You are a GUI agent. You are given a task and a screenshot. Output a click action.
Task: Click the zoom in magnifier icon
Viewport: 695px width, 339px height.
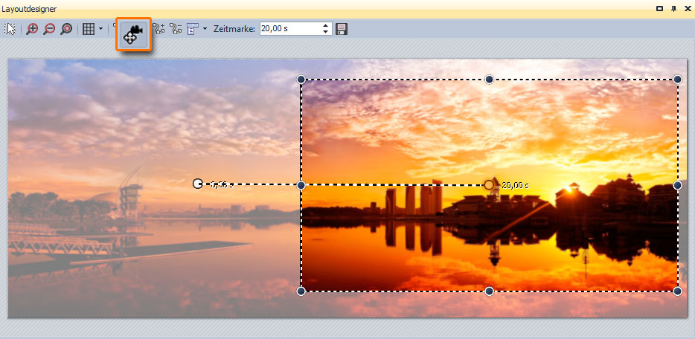coord(32,29)
